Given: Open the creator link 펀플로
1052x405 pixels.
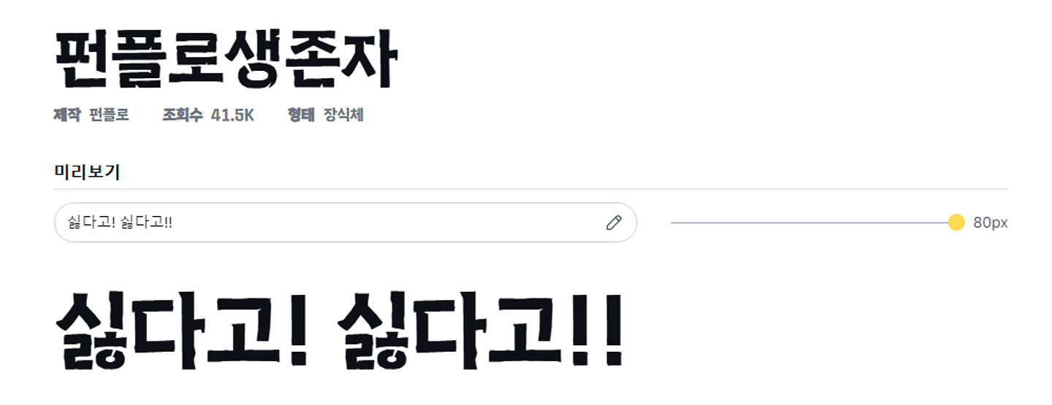Looking at the screenshot, I should click(109, 115).
